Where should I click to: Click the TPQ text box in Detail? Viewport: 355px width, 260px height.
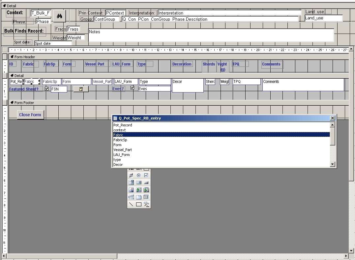pos(247,82)
